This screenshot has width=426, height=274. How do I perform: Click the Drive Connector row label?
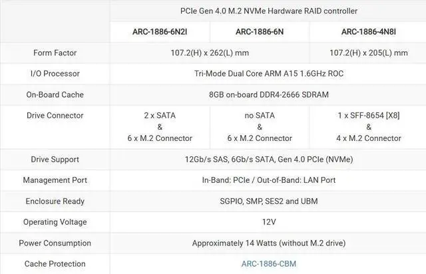[x=55, y=115]
